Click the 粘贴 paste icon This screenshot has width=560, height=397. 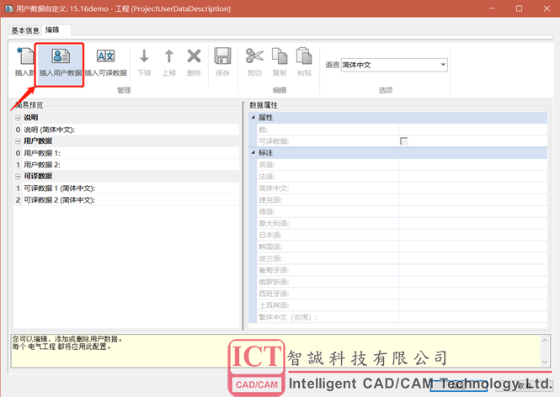tap(304, 57)
